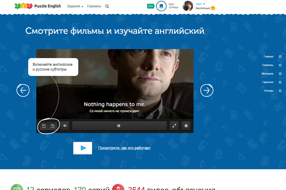Click the video progress bar
The image size is (286, 190).
[119, 126]
